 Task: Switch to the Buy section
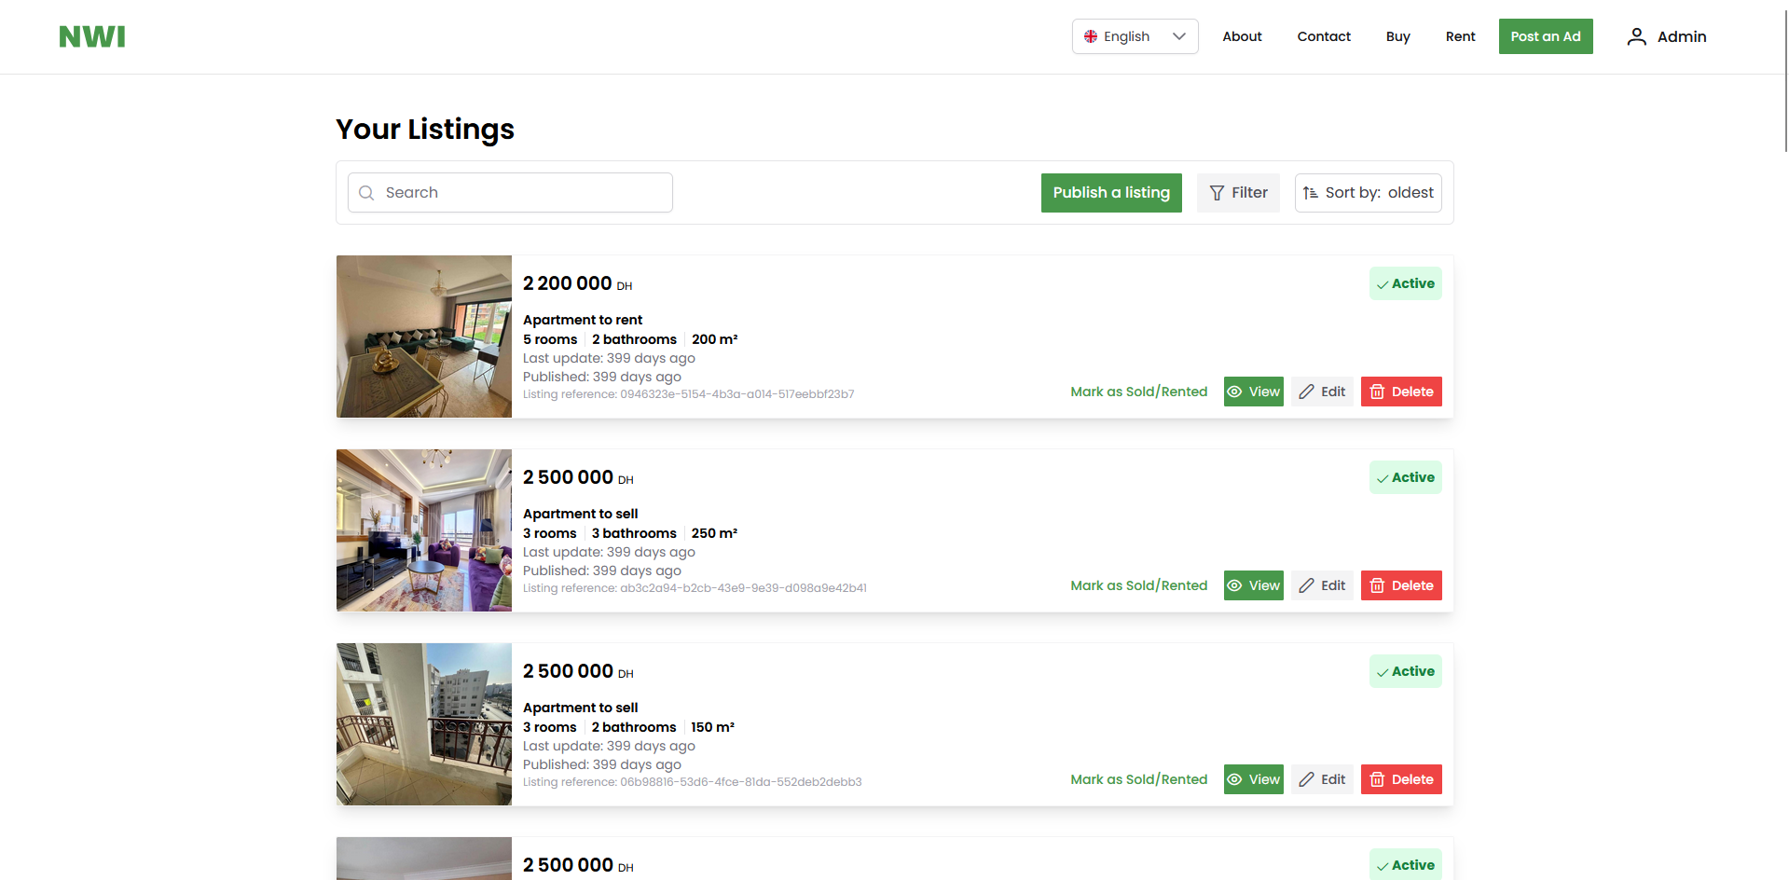click(1398, 36)
